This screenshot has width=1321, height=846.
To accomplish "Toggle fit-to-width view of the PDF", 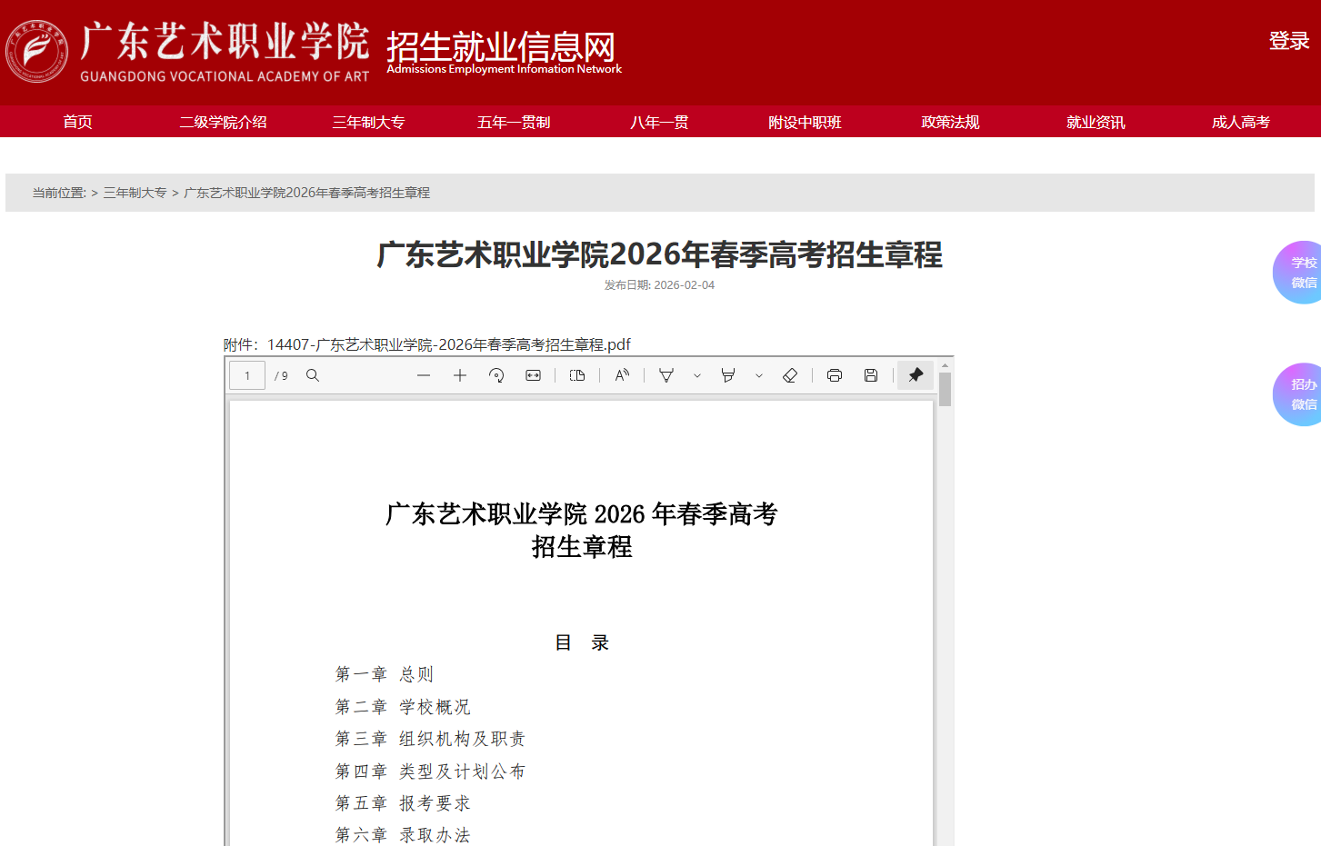I will (x=533, y=374).
